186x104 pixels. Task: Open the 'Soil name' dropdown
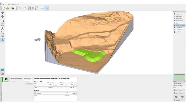tap(28, 81)
